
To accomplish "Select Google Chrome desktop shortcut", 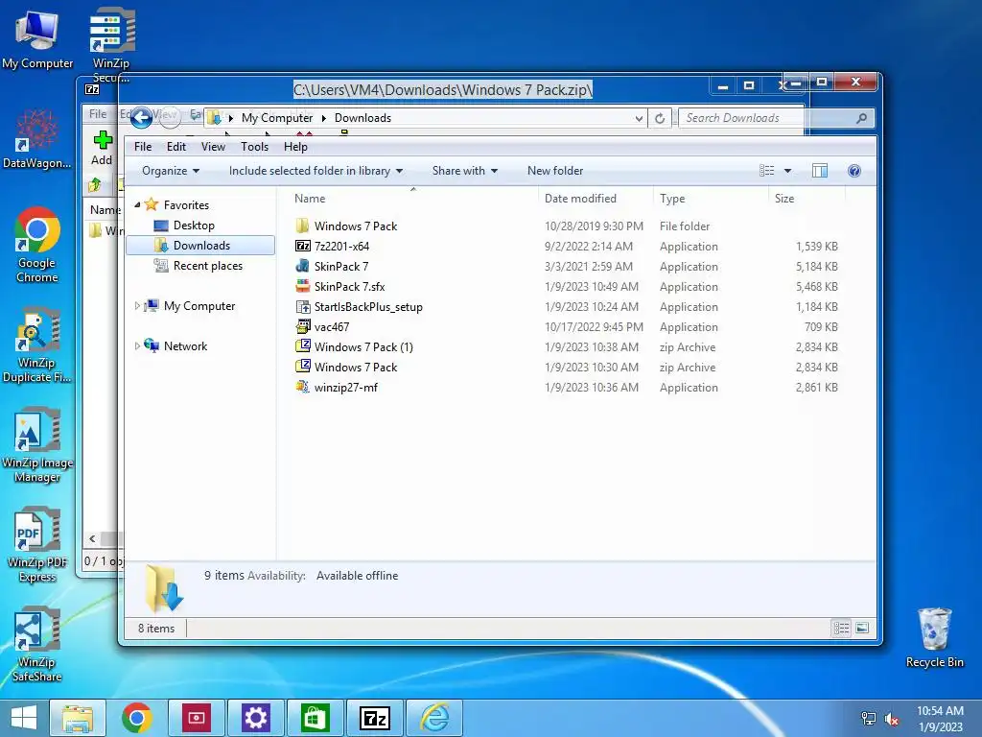I will pos(37,245).
